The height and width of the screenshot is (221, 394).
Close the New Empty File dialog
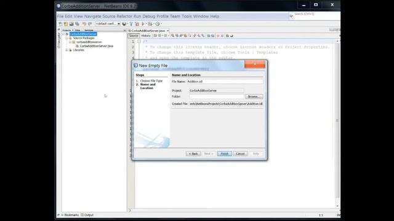tap(255, 64)
